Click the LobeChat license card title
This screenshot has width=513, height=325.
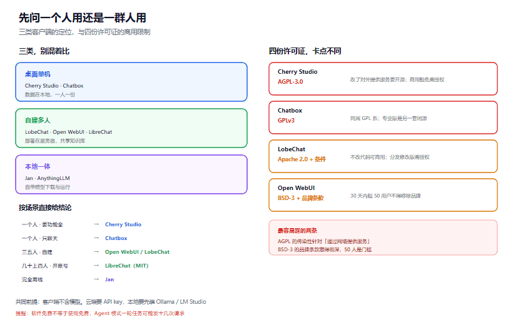coord(291,149)
